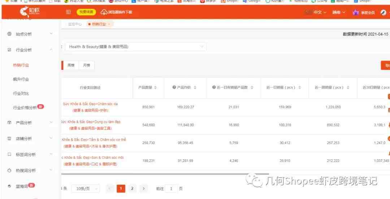Open the Dụng cụ làm đẹp category link

91,125
